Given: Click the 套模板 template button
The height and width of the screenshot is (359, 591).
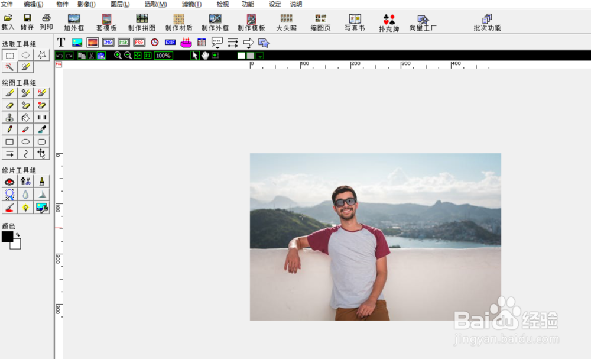Looking at the screenshot, I should 106,22.
